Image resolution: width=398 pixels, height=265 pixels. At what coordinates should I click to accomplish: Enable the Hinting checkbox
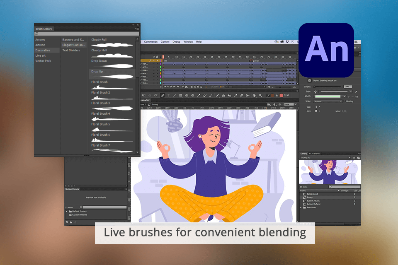coord(345,101)
